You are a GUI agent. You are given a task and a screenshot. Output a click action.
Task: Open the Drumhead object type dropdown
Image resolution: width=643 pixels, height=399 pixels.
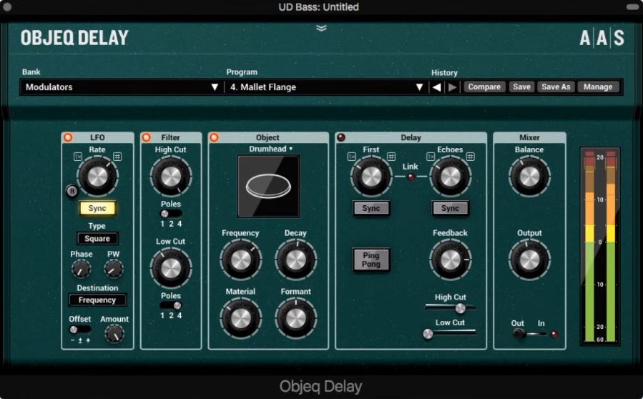[x=270, y=149]
